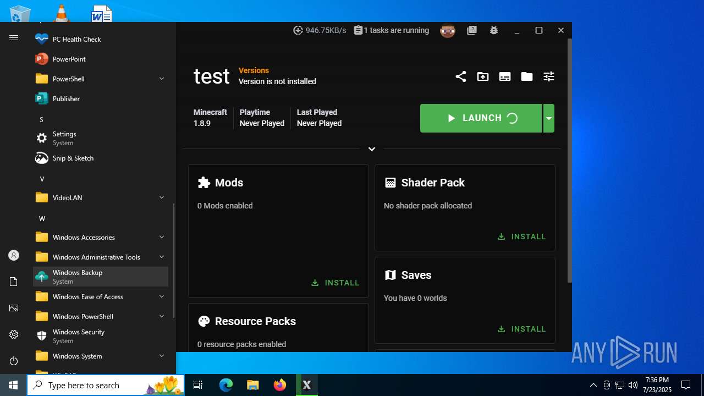Viewport: 704px width, 396px height.
Task: Open the help feedback icon in title bar
Action: pyautogui.click(x=472, y=31)
